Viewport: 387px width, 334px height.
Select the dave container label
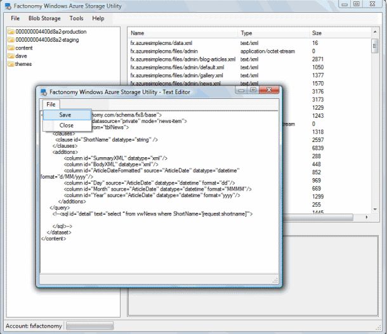[21, 56]
